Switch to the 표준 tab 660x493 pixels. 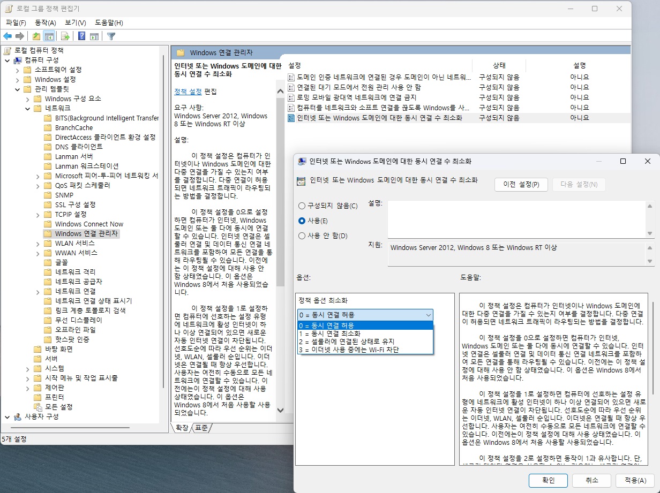pyautogui.click(x=201, y=428)
